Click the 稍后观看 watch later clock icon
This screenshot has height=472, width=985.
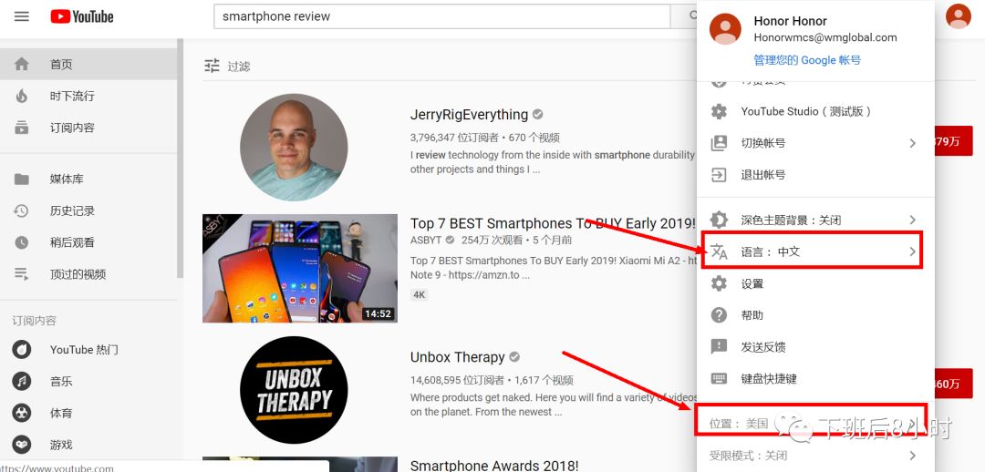[x=22, y=242]
